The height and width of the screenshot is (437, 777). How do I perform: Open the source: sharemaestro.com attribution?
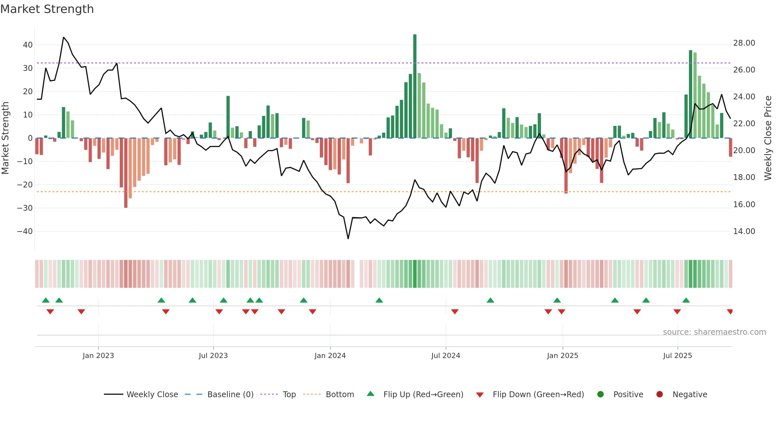715,332
